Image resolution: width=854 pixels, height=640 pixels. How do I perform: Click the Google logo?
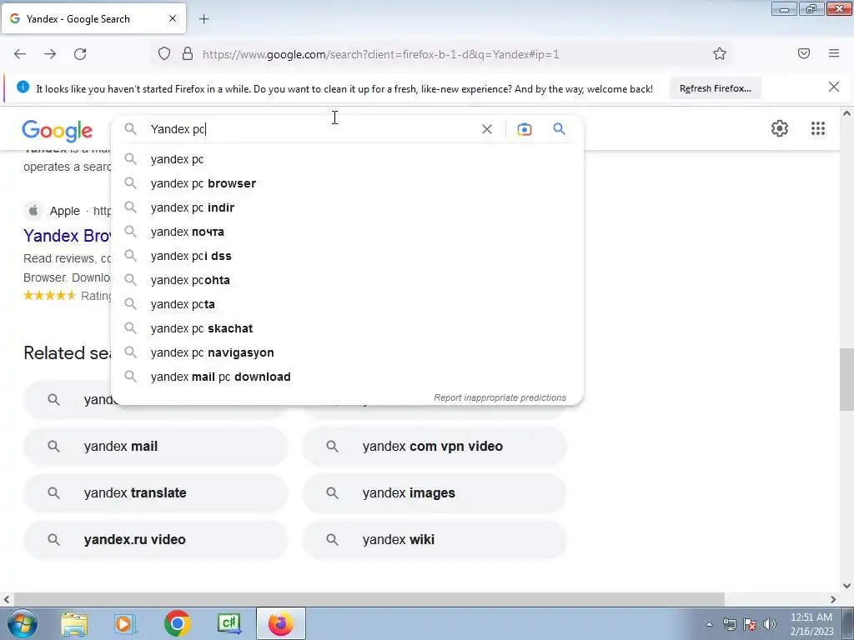click(x=58, y=131)
